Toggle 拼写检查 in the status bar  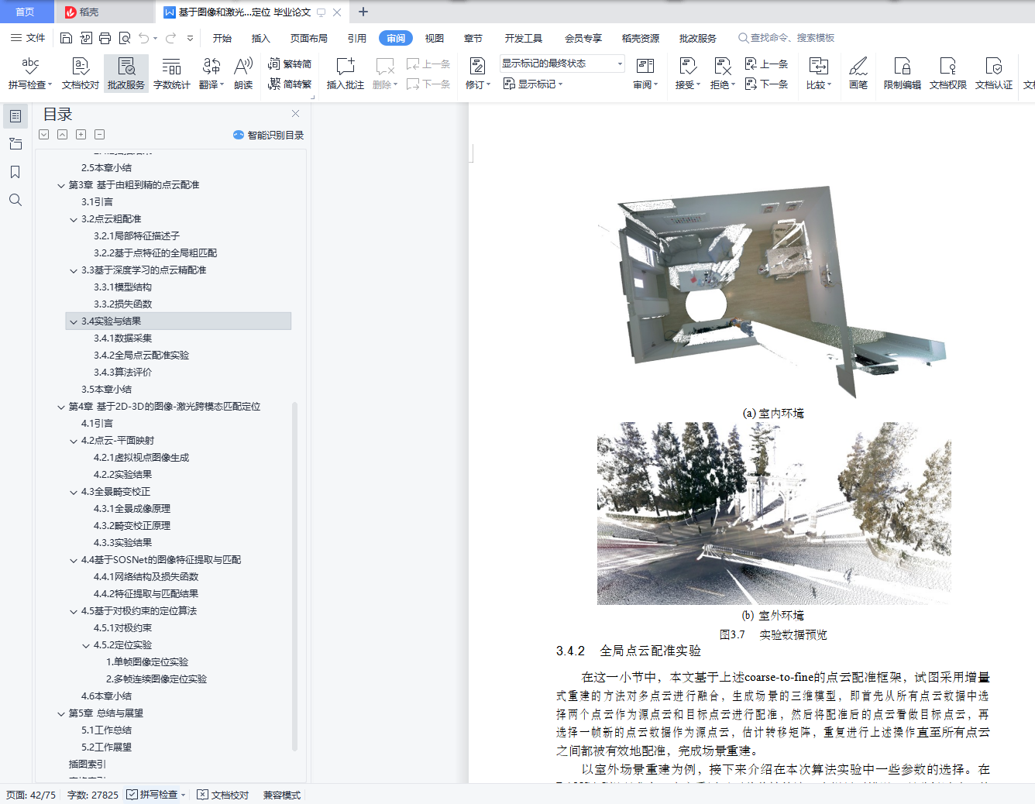[x=156, y=795]
